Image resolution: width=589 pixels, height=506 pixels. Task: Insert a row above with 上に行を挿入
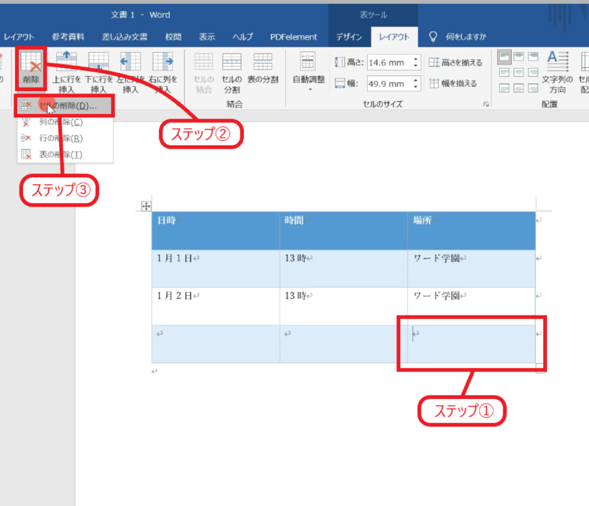click(x=67, y=71)
